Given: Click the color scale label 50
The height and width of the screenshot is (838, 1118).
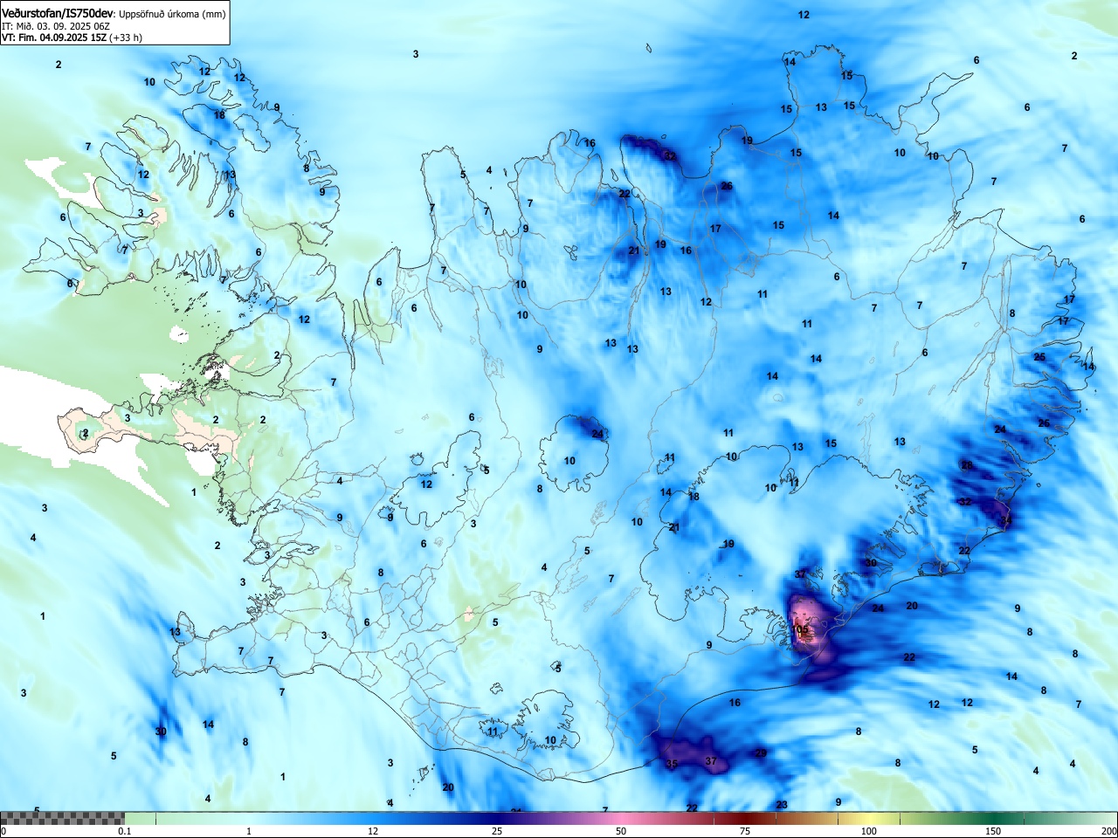Looking at the screenshot, I should [x=621, y=831].
